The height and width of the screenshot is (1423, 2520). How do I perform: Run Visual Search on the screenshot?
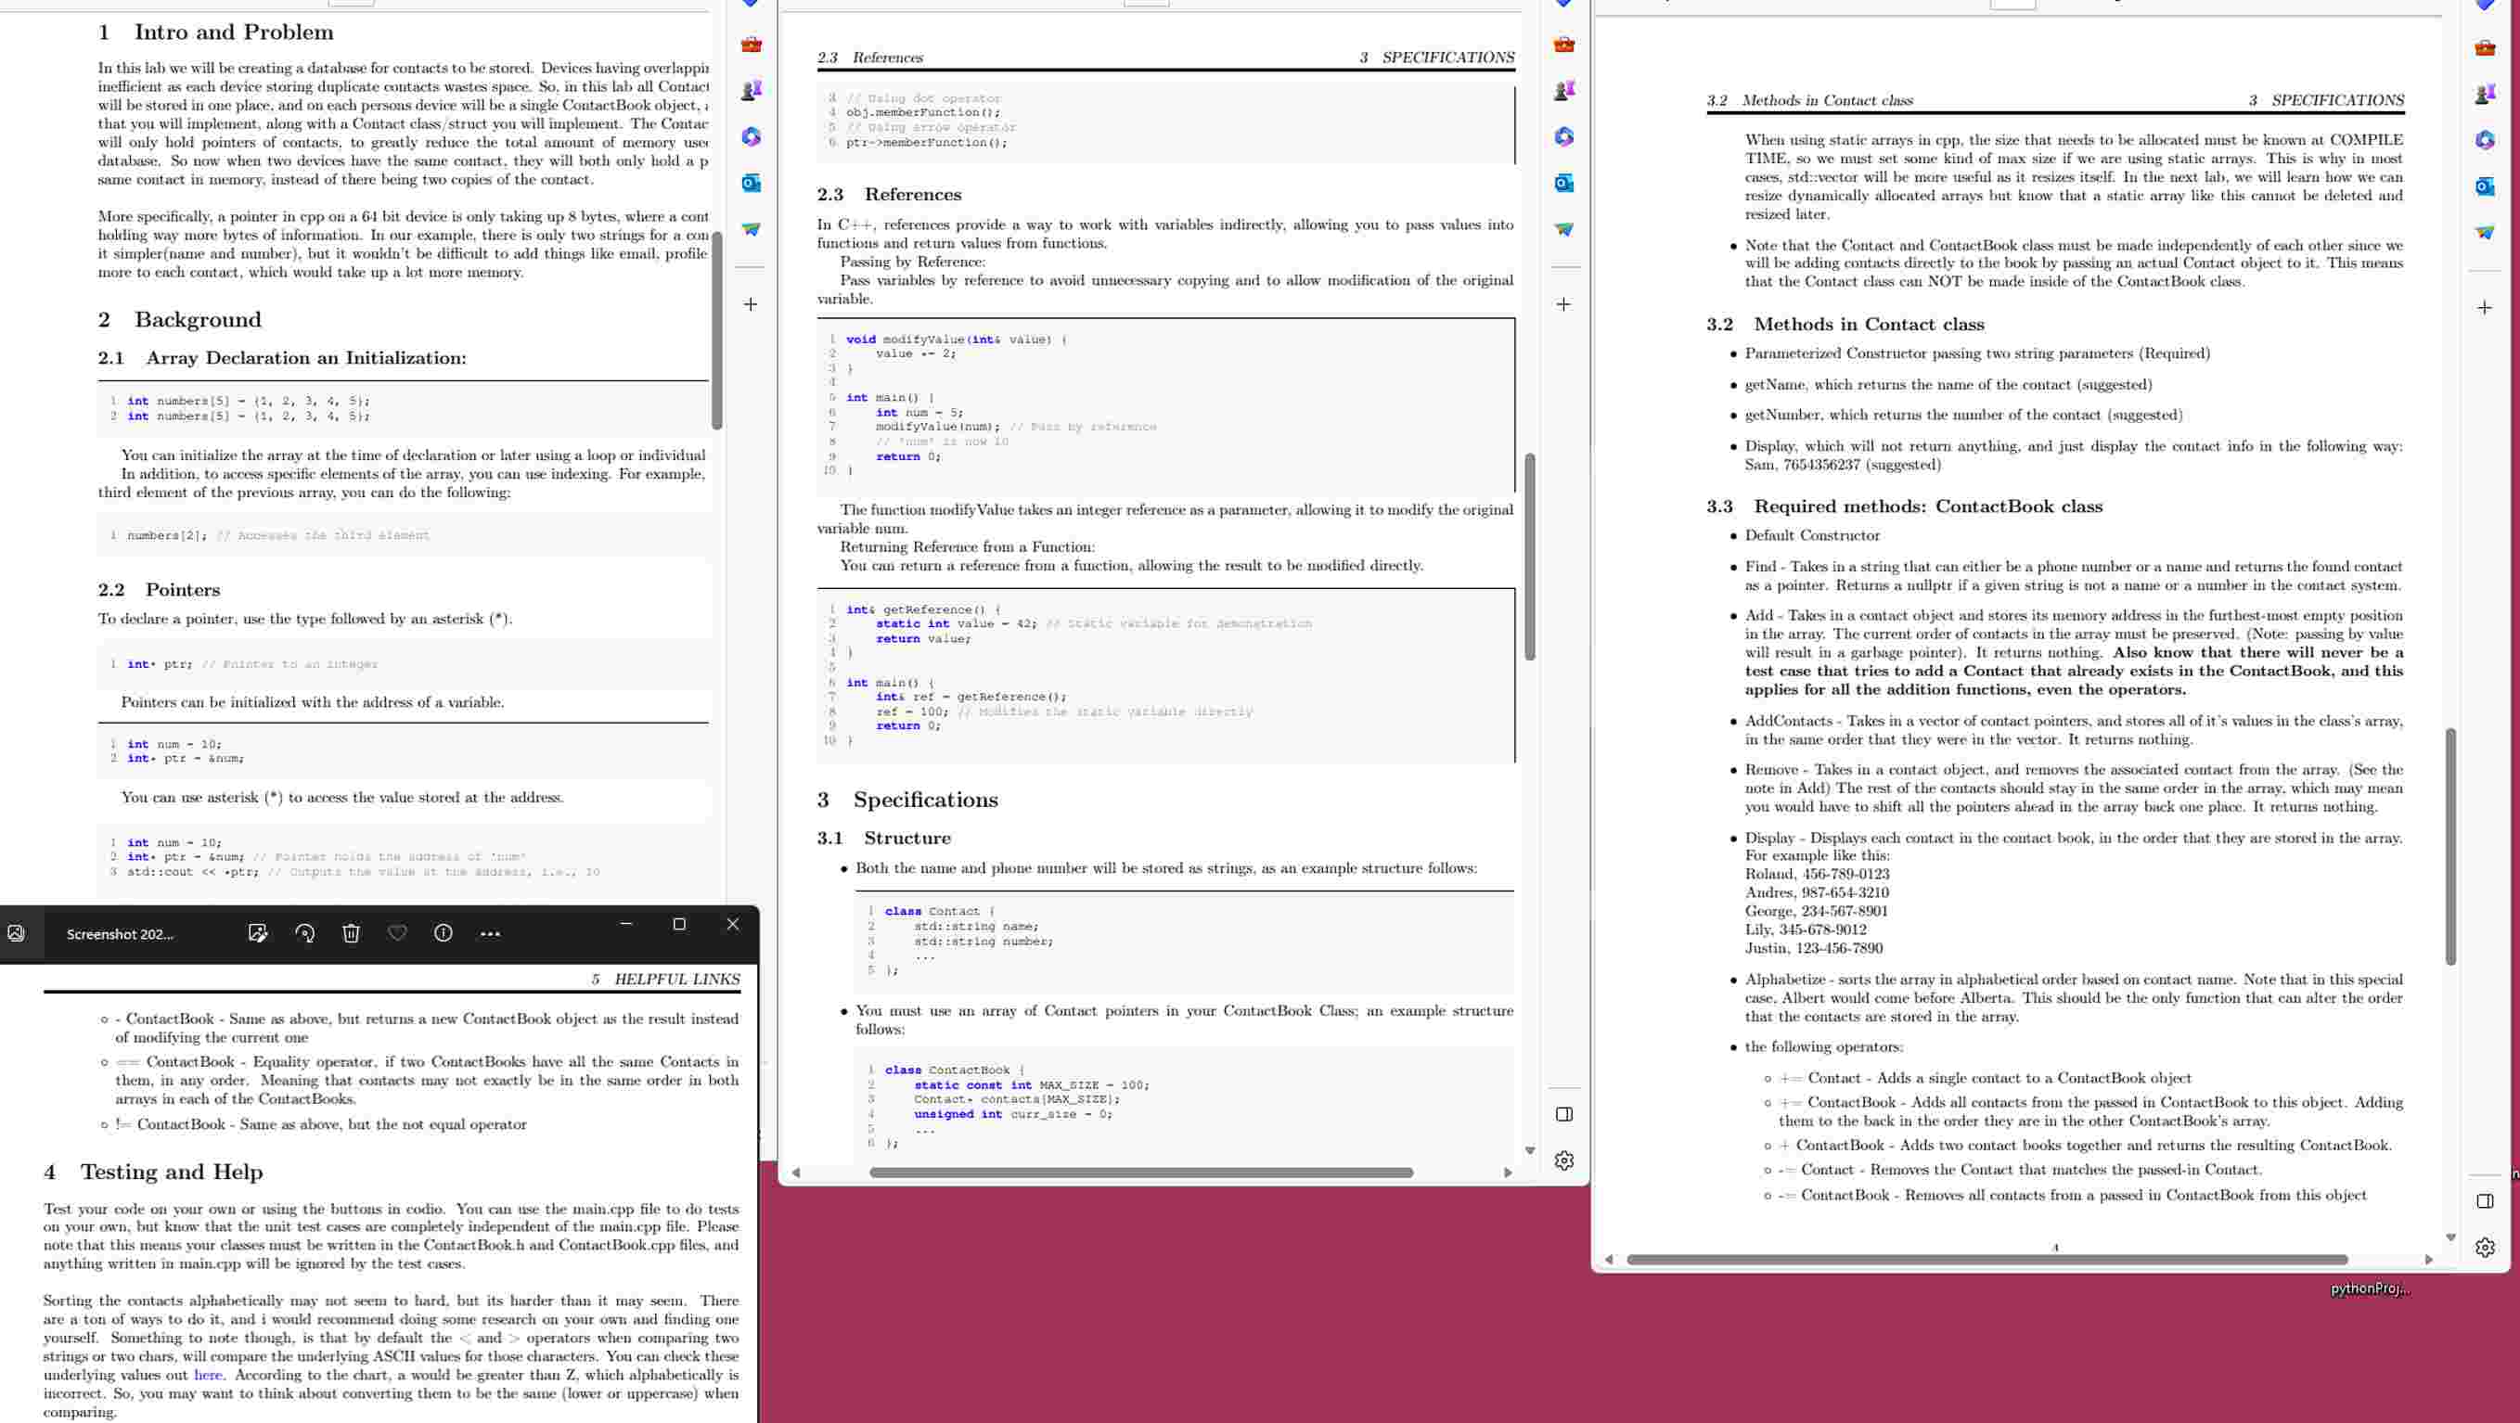pyautogui.click(x=305, y=934)
